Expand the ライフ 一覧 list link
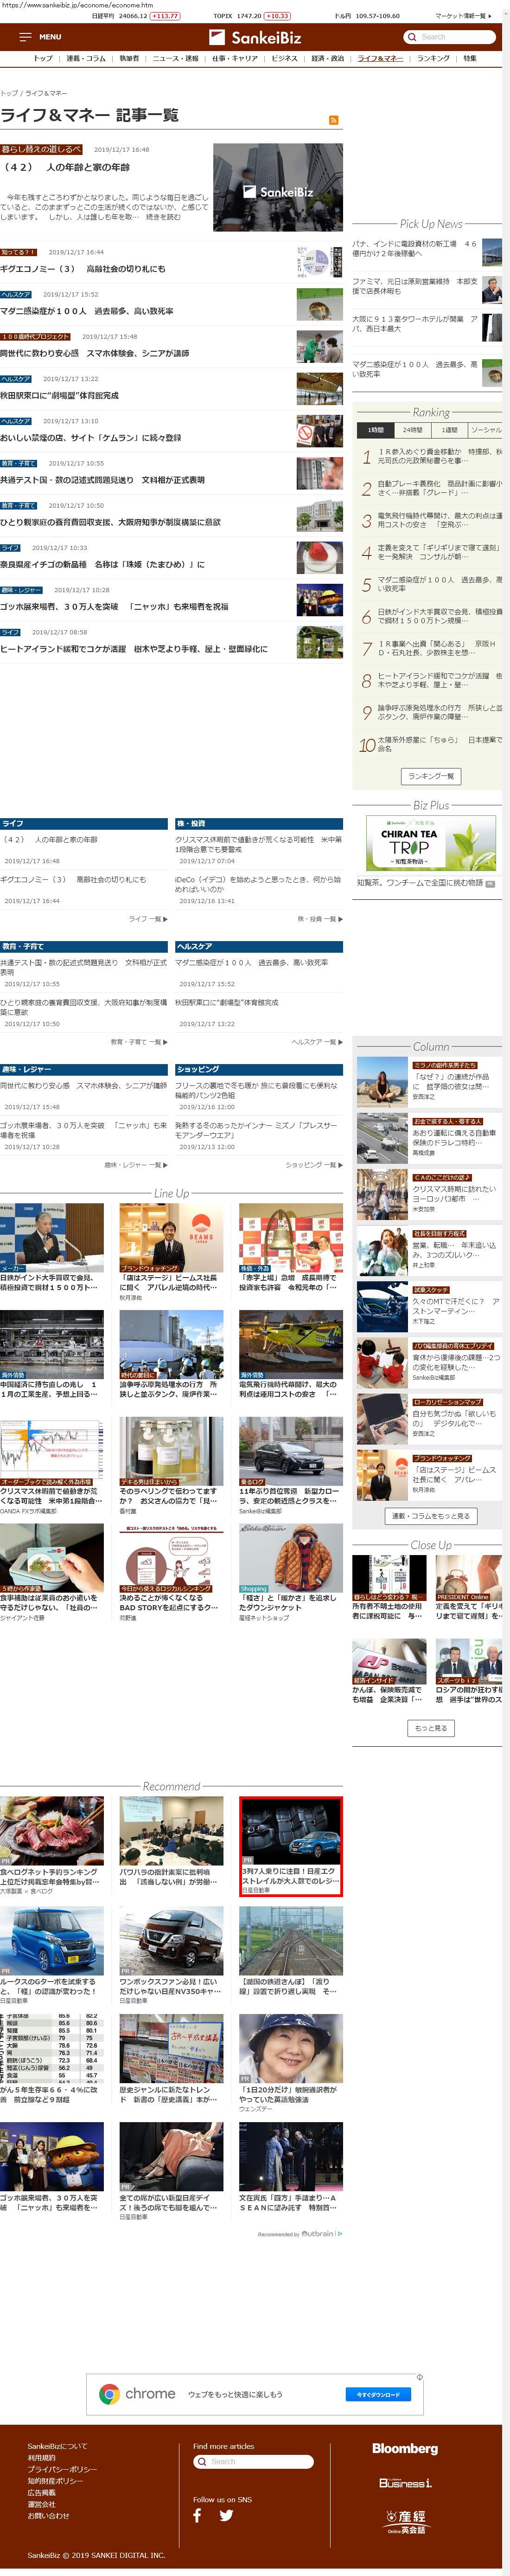Image resolution: width=510 pixels, height=2576 pixels. [x=148, y=918]
